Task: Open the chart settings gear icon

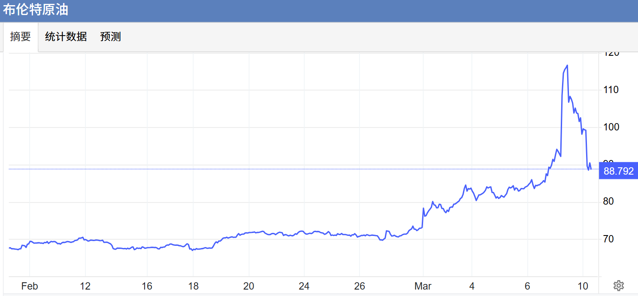Action: [x=618, y=286]
